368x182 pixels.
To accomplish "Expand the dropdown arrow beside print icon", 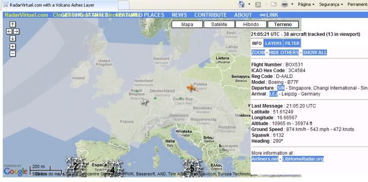I will 292,4.
